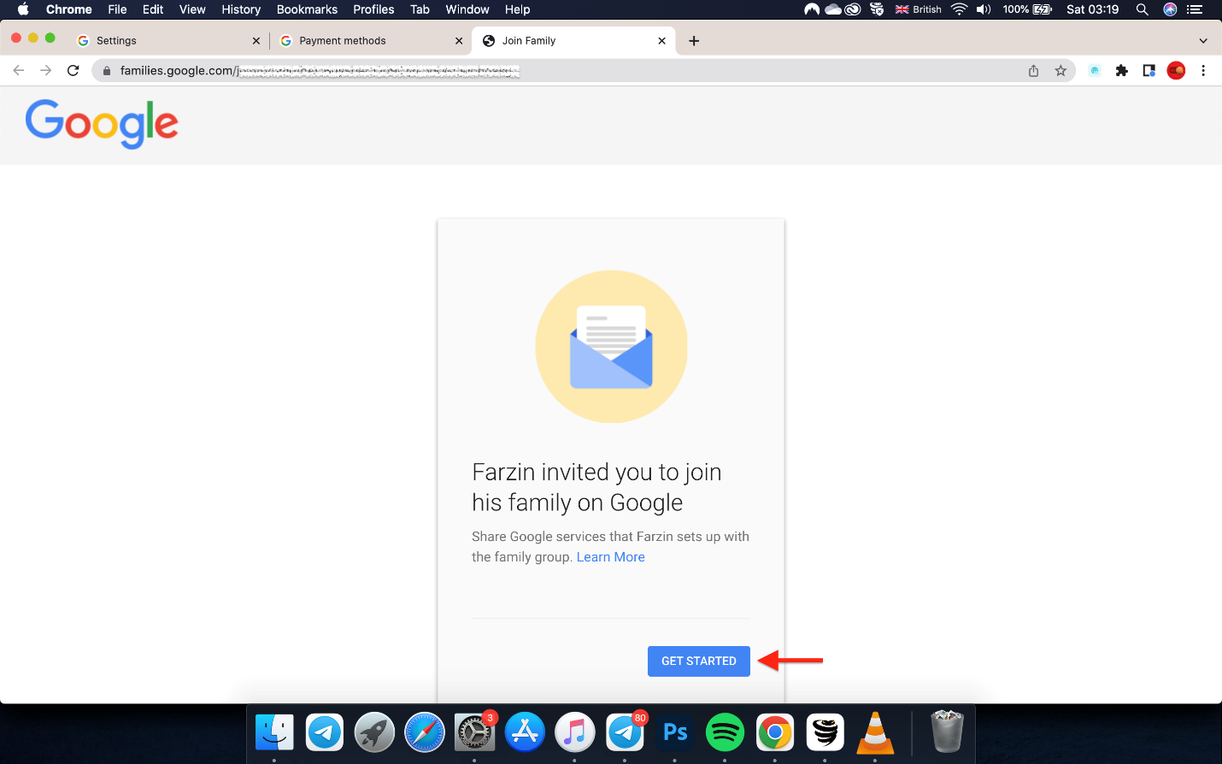Open Launchpad from the Dock
This screenshot has width=1222, height=764.
[x=374, y=732]
